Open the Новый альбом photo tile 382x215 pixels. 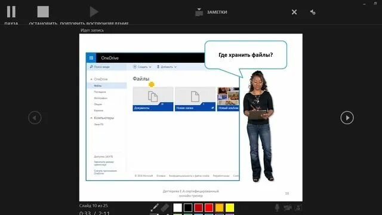coord(228,99)
